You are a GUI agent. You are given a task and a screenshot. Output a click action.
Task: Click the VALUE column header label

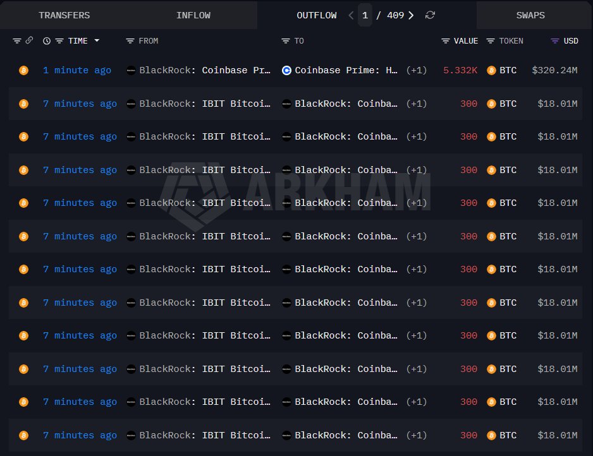[465, 41]
